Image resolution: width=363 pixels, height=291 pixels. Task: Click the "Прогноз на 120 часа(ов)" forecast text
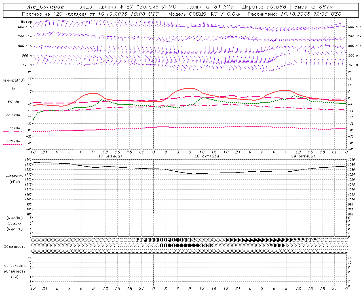54,14
